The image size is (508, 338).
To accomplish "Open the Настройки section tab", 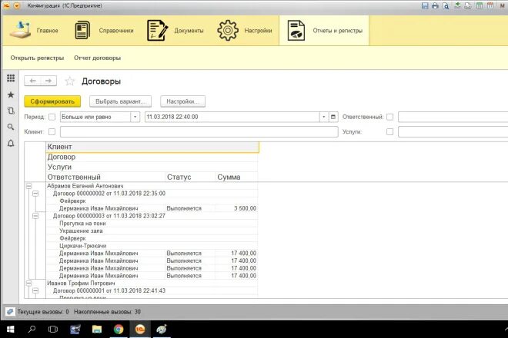I will [244, 31].
